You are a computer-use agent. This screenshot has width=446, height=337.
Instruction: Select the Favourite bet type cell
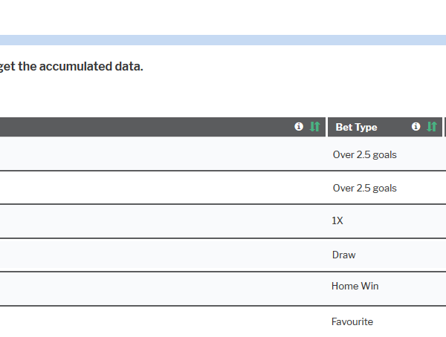click(352, 321)
